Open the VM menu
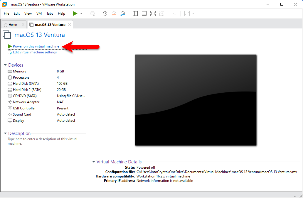This screenshot has width=303, height=198. pyautogui.click(x=39, y=13)
